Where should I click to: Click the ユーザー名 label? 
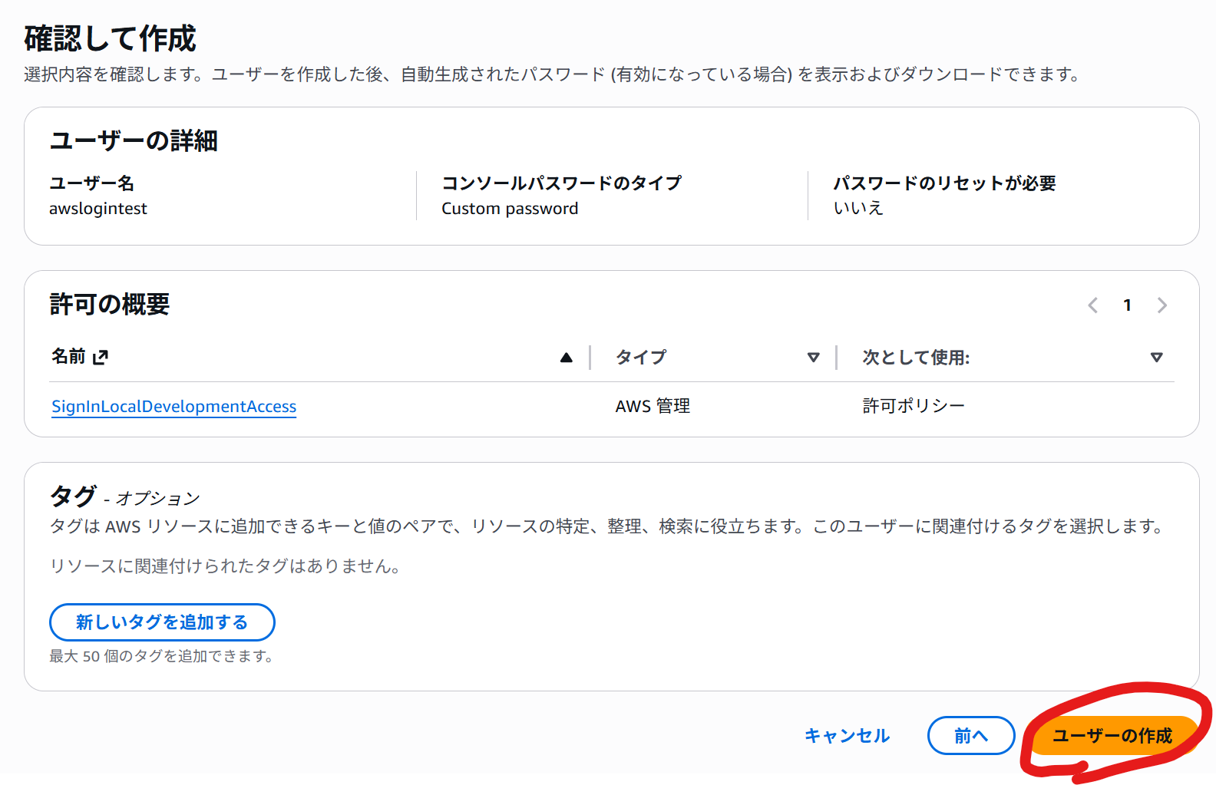(x=91, y=183)
